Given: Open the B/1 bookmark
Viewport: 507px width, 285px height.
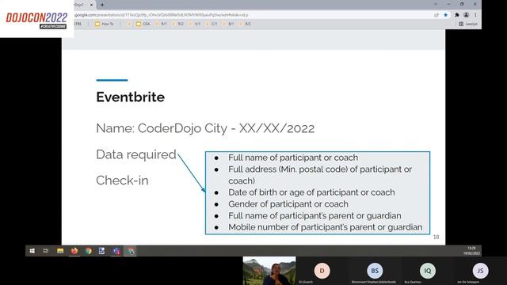Looking at the screenshot, I should click(x=228, y=24).
